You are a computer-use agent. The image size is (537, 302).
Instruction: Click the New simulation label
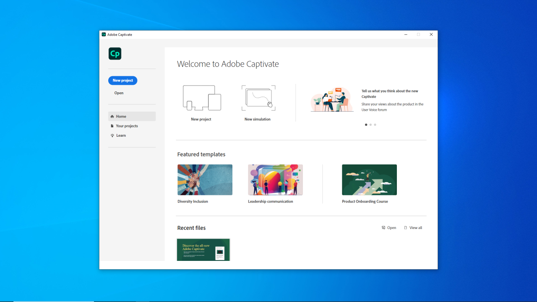(258, 120)
